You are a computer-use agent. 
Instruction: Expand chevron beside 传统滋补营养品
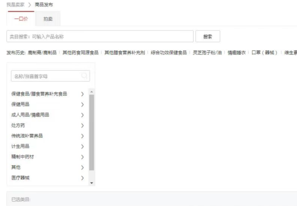tap(83, 136)
